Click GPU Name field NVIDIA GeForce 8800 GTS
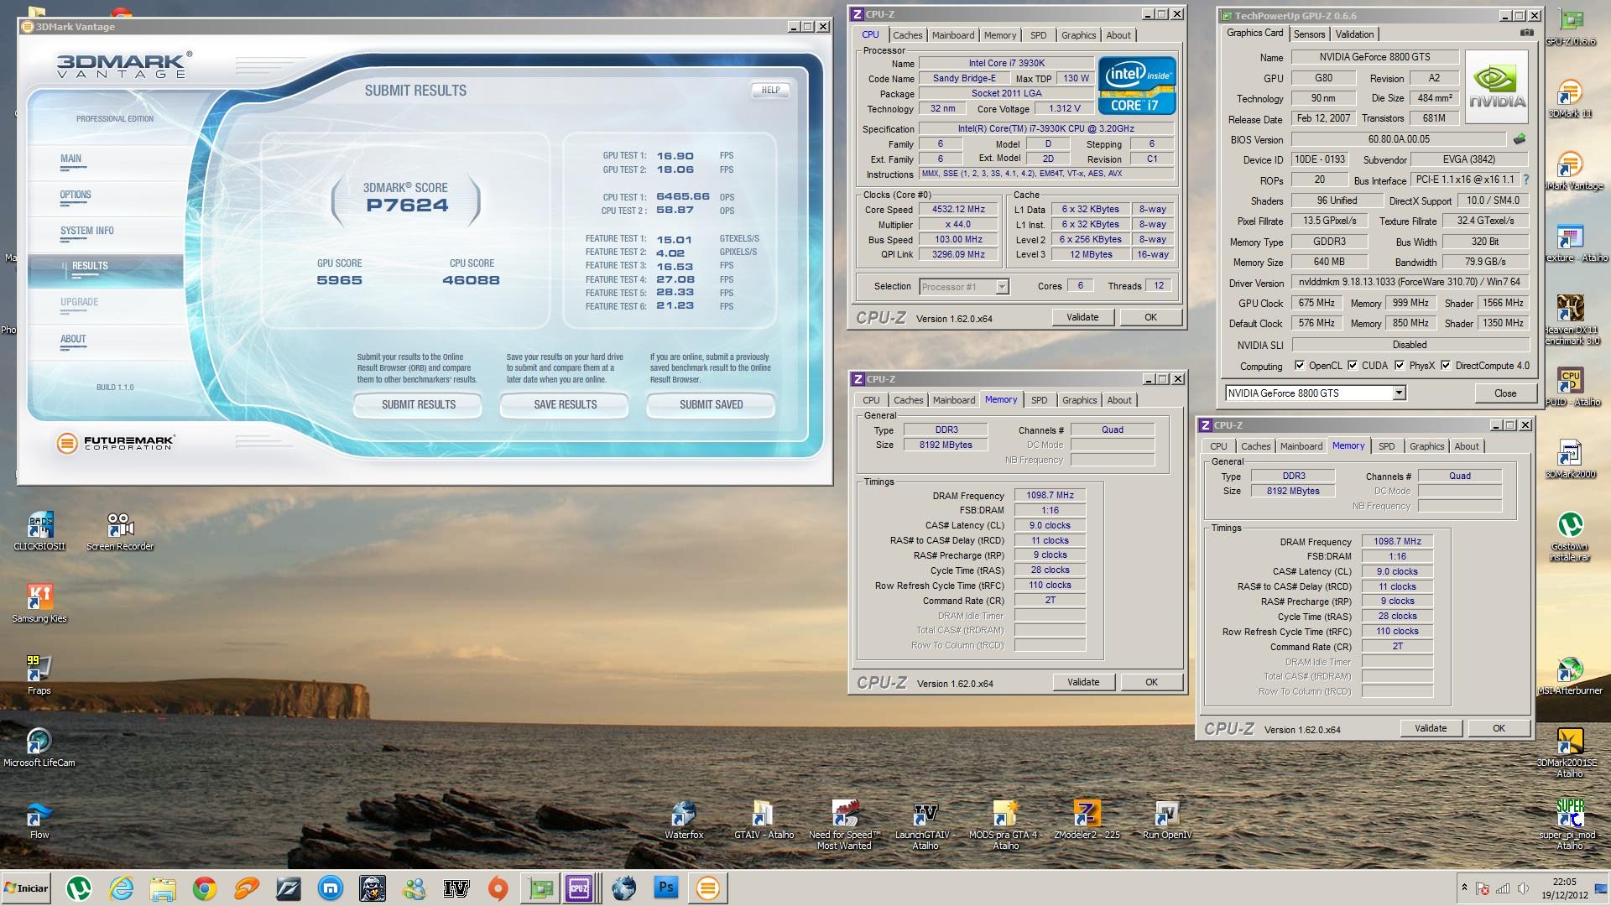The height and width of the screenshot is (906, 1611). (x=1374, y=57)
